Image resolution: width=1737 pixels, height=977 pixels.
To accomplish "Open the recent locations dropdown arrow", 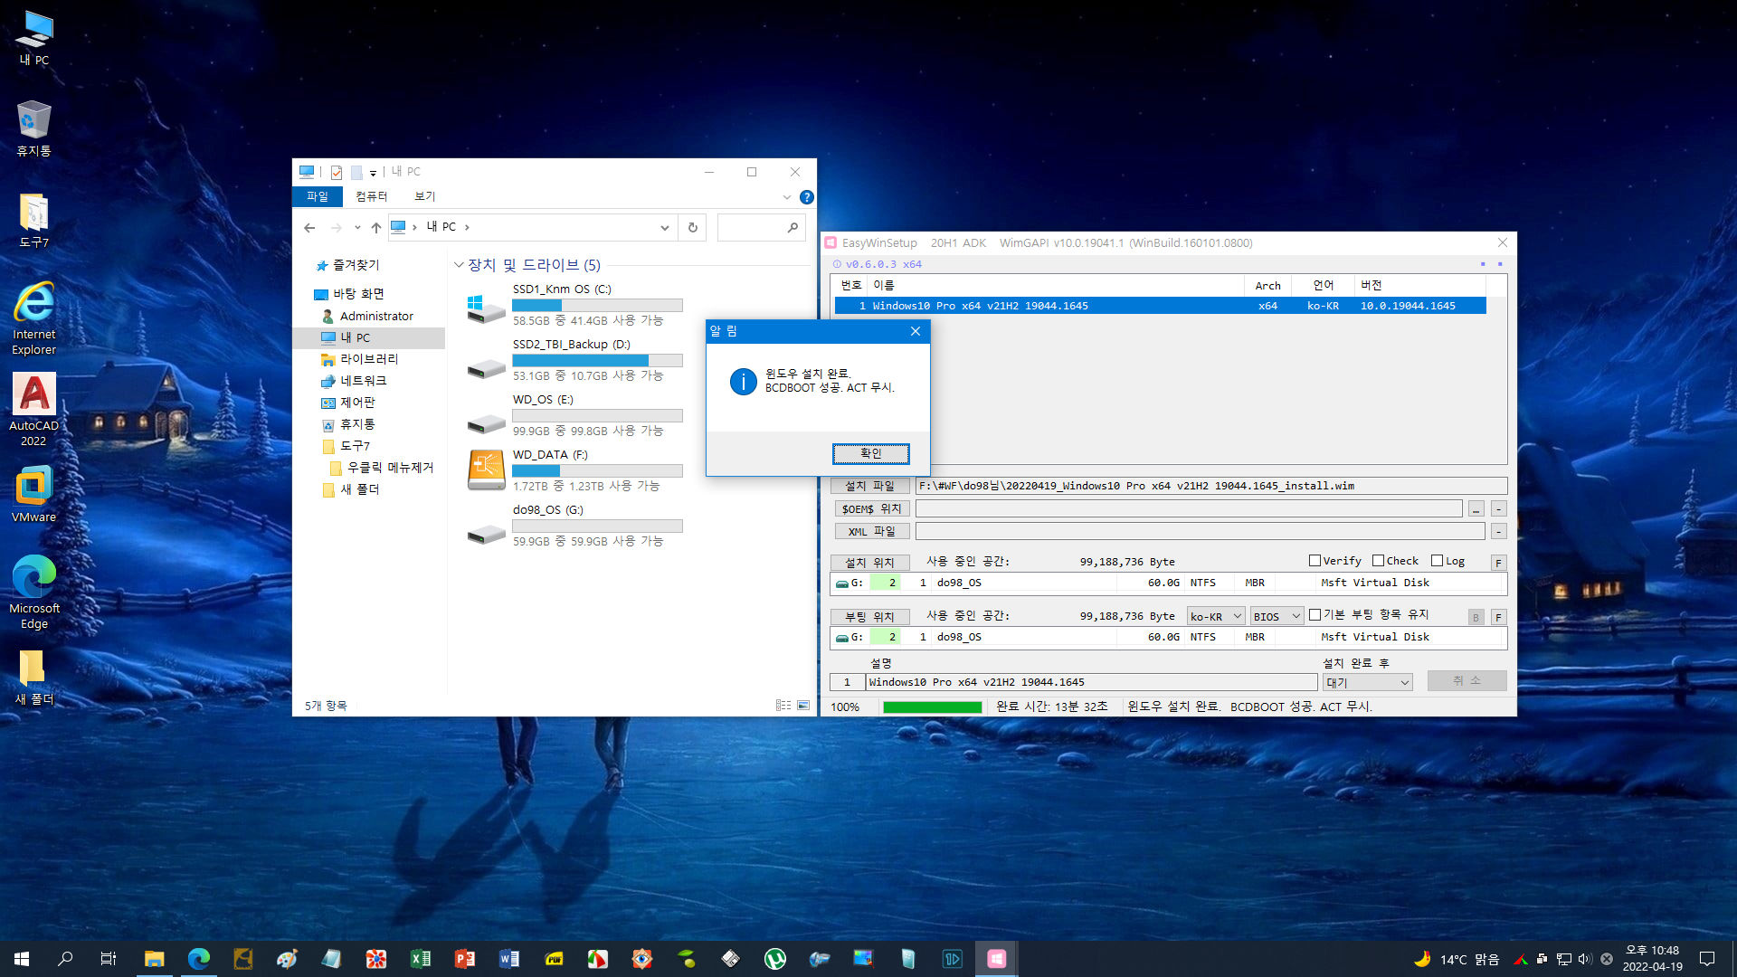I will (357, 228).
